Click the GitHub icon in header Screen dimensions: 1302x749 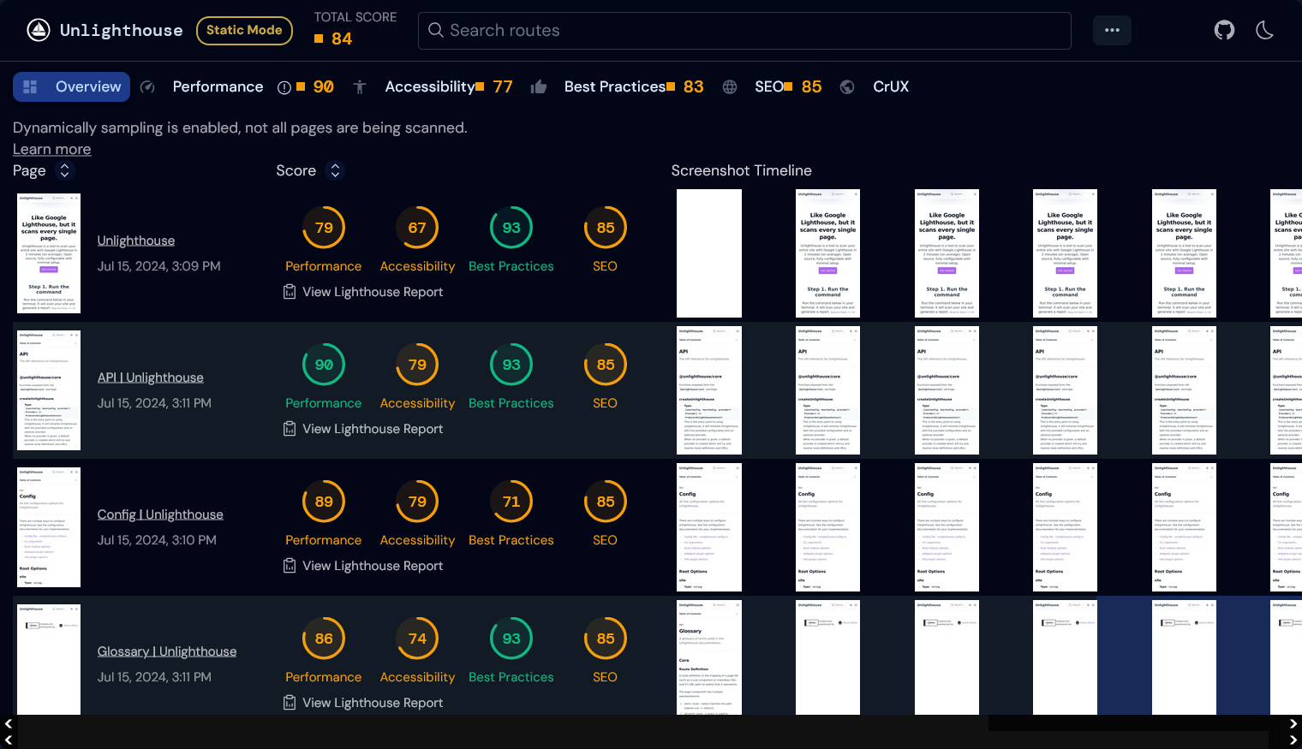(x=1224, y=31)
